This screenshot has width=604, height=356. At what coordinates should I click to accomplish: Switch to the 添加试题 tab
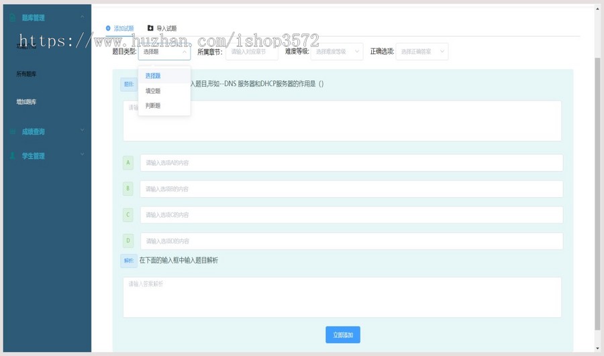(120, 28)
